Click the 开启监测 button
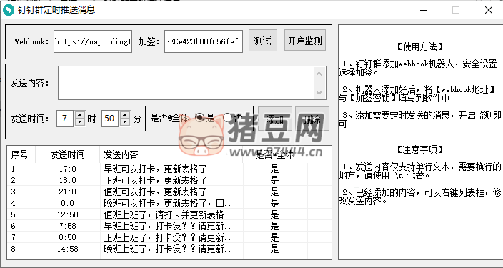This screenshot has width=503, height=268. point(305,41)
